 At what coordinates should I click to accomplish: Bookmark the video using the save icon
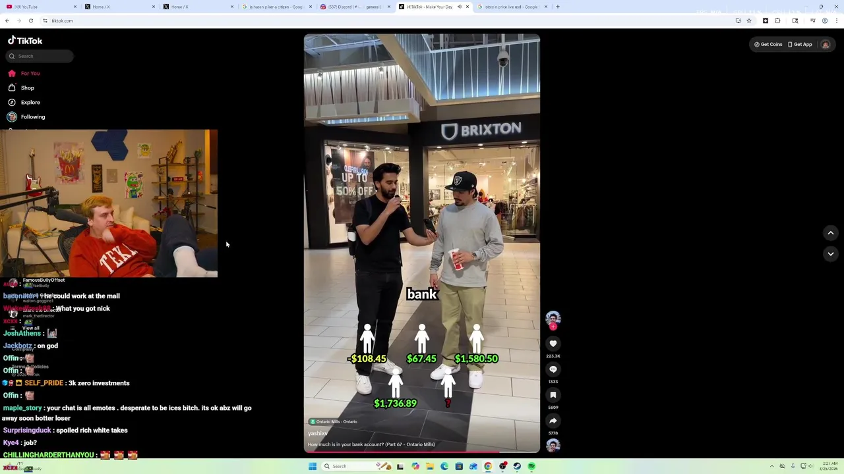tap(553, 395)
